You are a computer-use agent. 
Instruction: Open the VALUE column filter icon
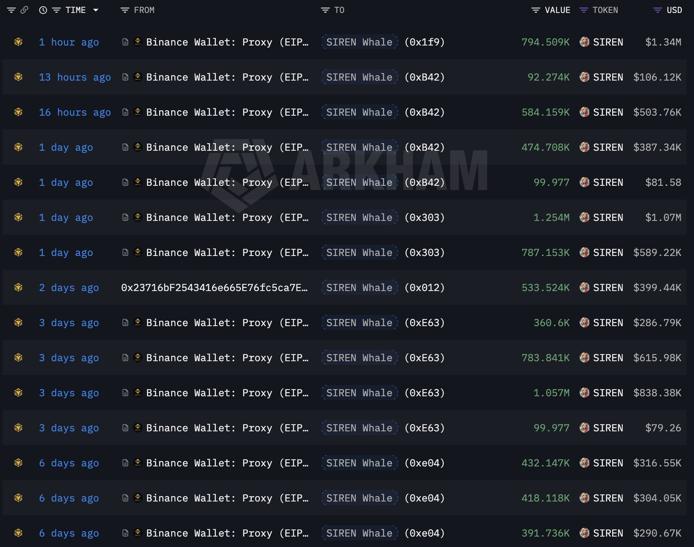[536, 10]
